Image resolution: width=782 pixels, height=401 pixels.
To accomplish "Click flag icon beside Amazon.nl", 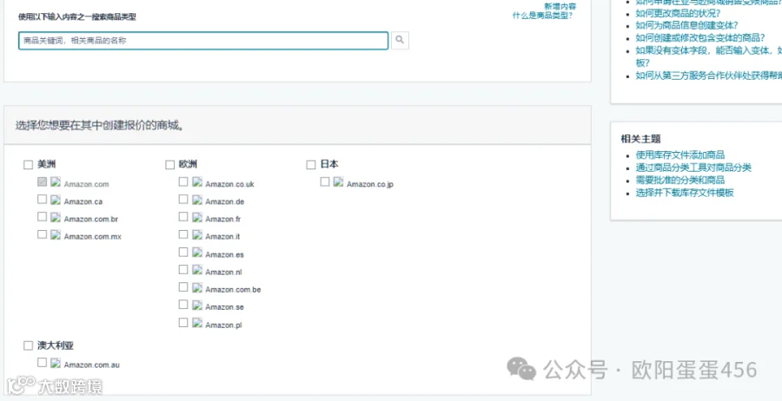I will (x=197, y=270).
